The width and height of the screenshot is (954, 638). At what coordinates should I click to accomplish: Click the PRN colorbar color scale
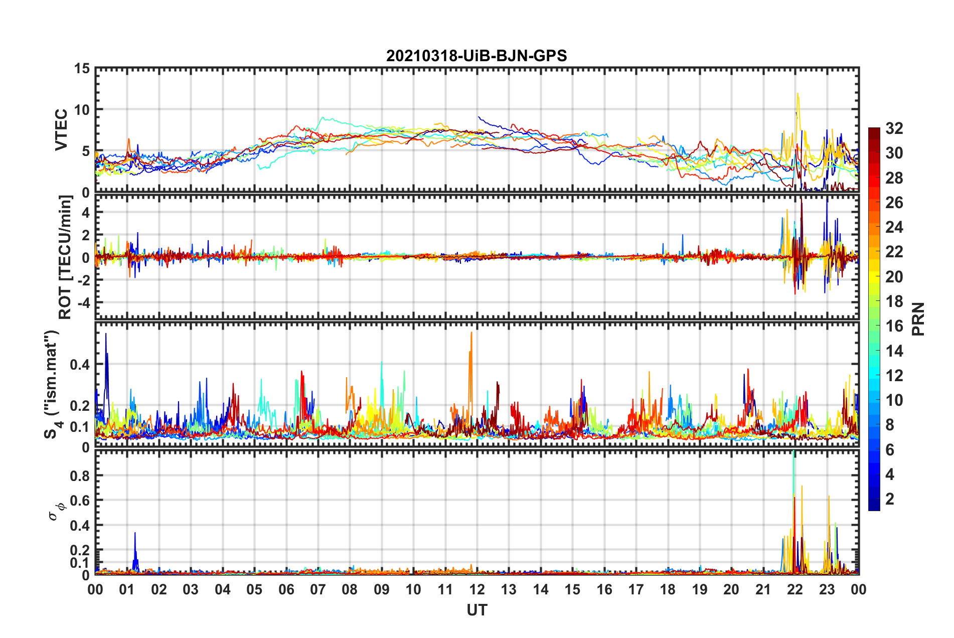tap(874, 319)
